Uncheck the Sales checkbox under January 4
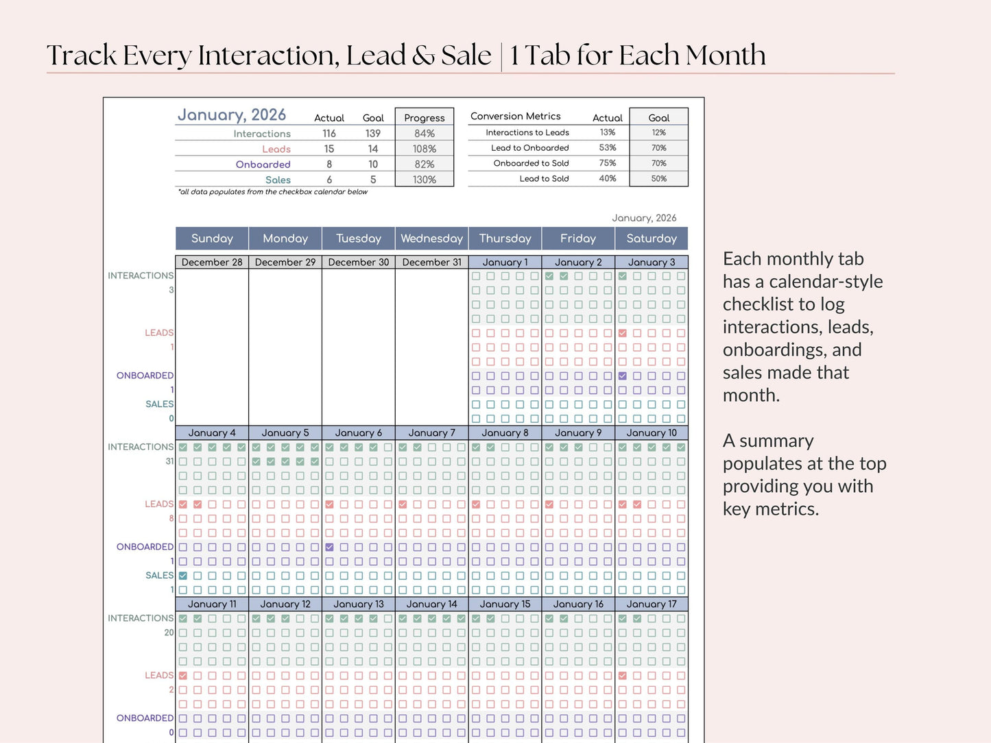The height and width of the screenshot is (743, 991). point(183,576)
